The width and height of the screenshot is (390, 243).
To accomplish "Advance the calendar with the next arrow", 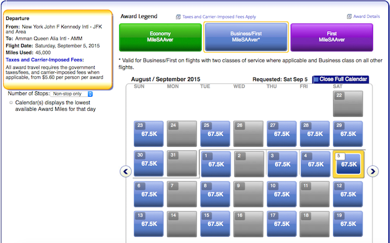I will [373, 171].
